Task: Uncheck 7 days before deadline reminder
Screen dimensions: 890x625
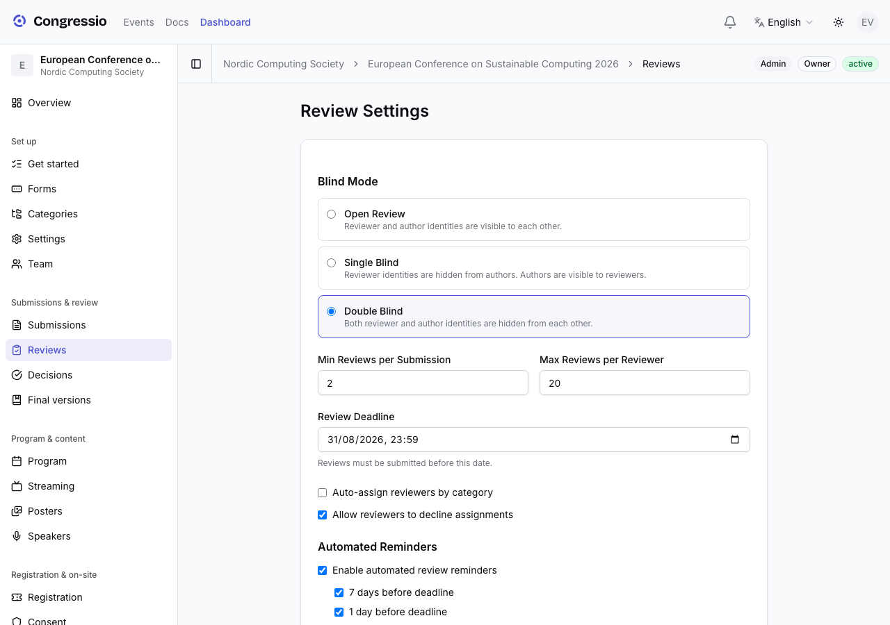Action: point(339,592)
